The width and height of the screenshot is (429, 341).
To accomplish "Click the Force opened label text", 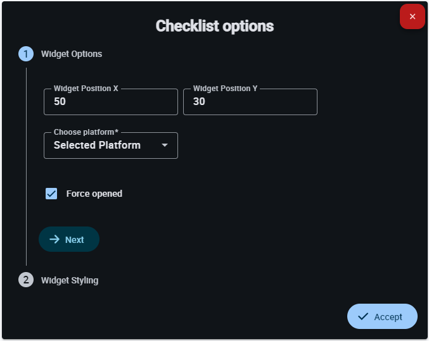I will tap(94, 194).
